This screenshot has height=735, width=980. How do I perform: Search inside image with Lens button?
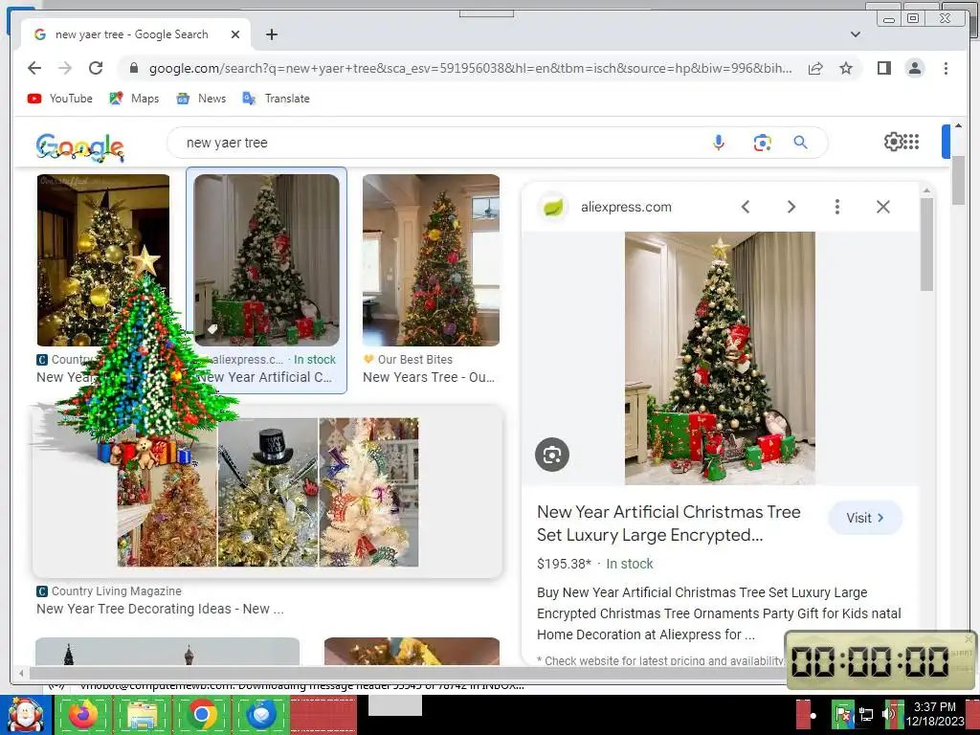pyautogui.click(x=552, y=455)
